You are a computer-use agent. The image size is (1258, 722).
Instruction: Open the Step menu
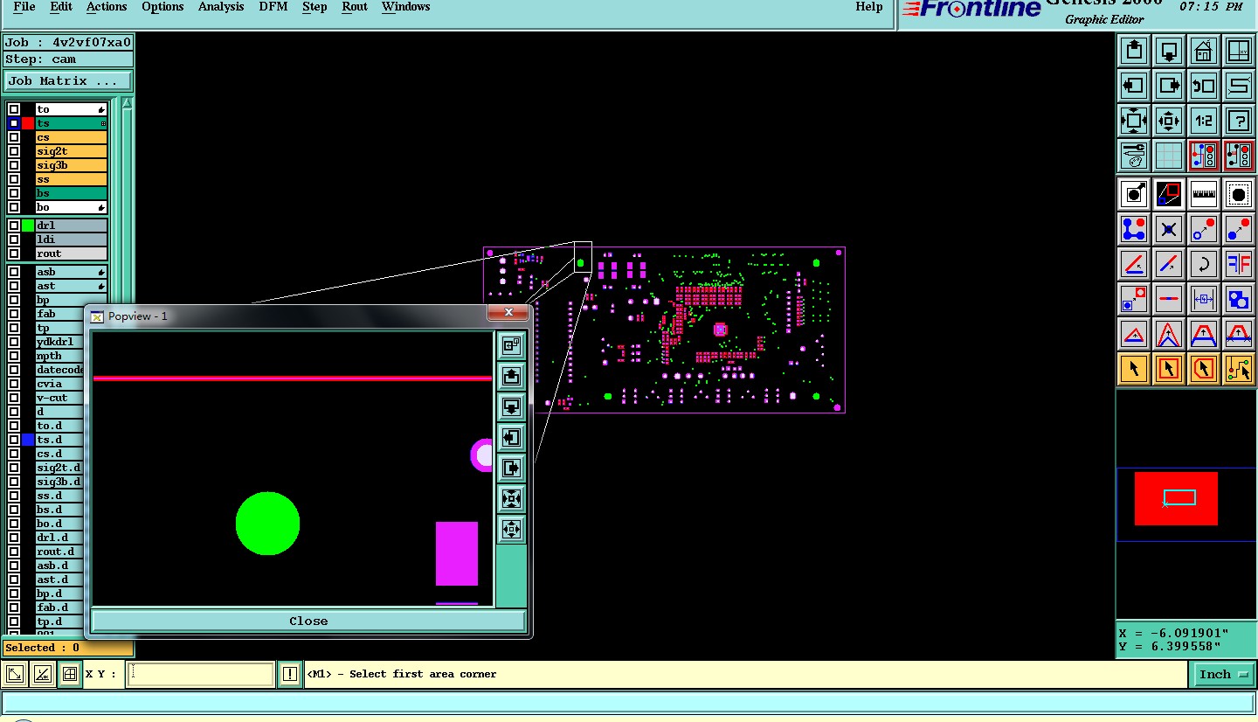pyautogui.click(x=314, y=7)
